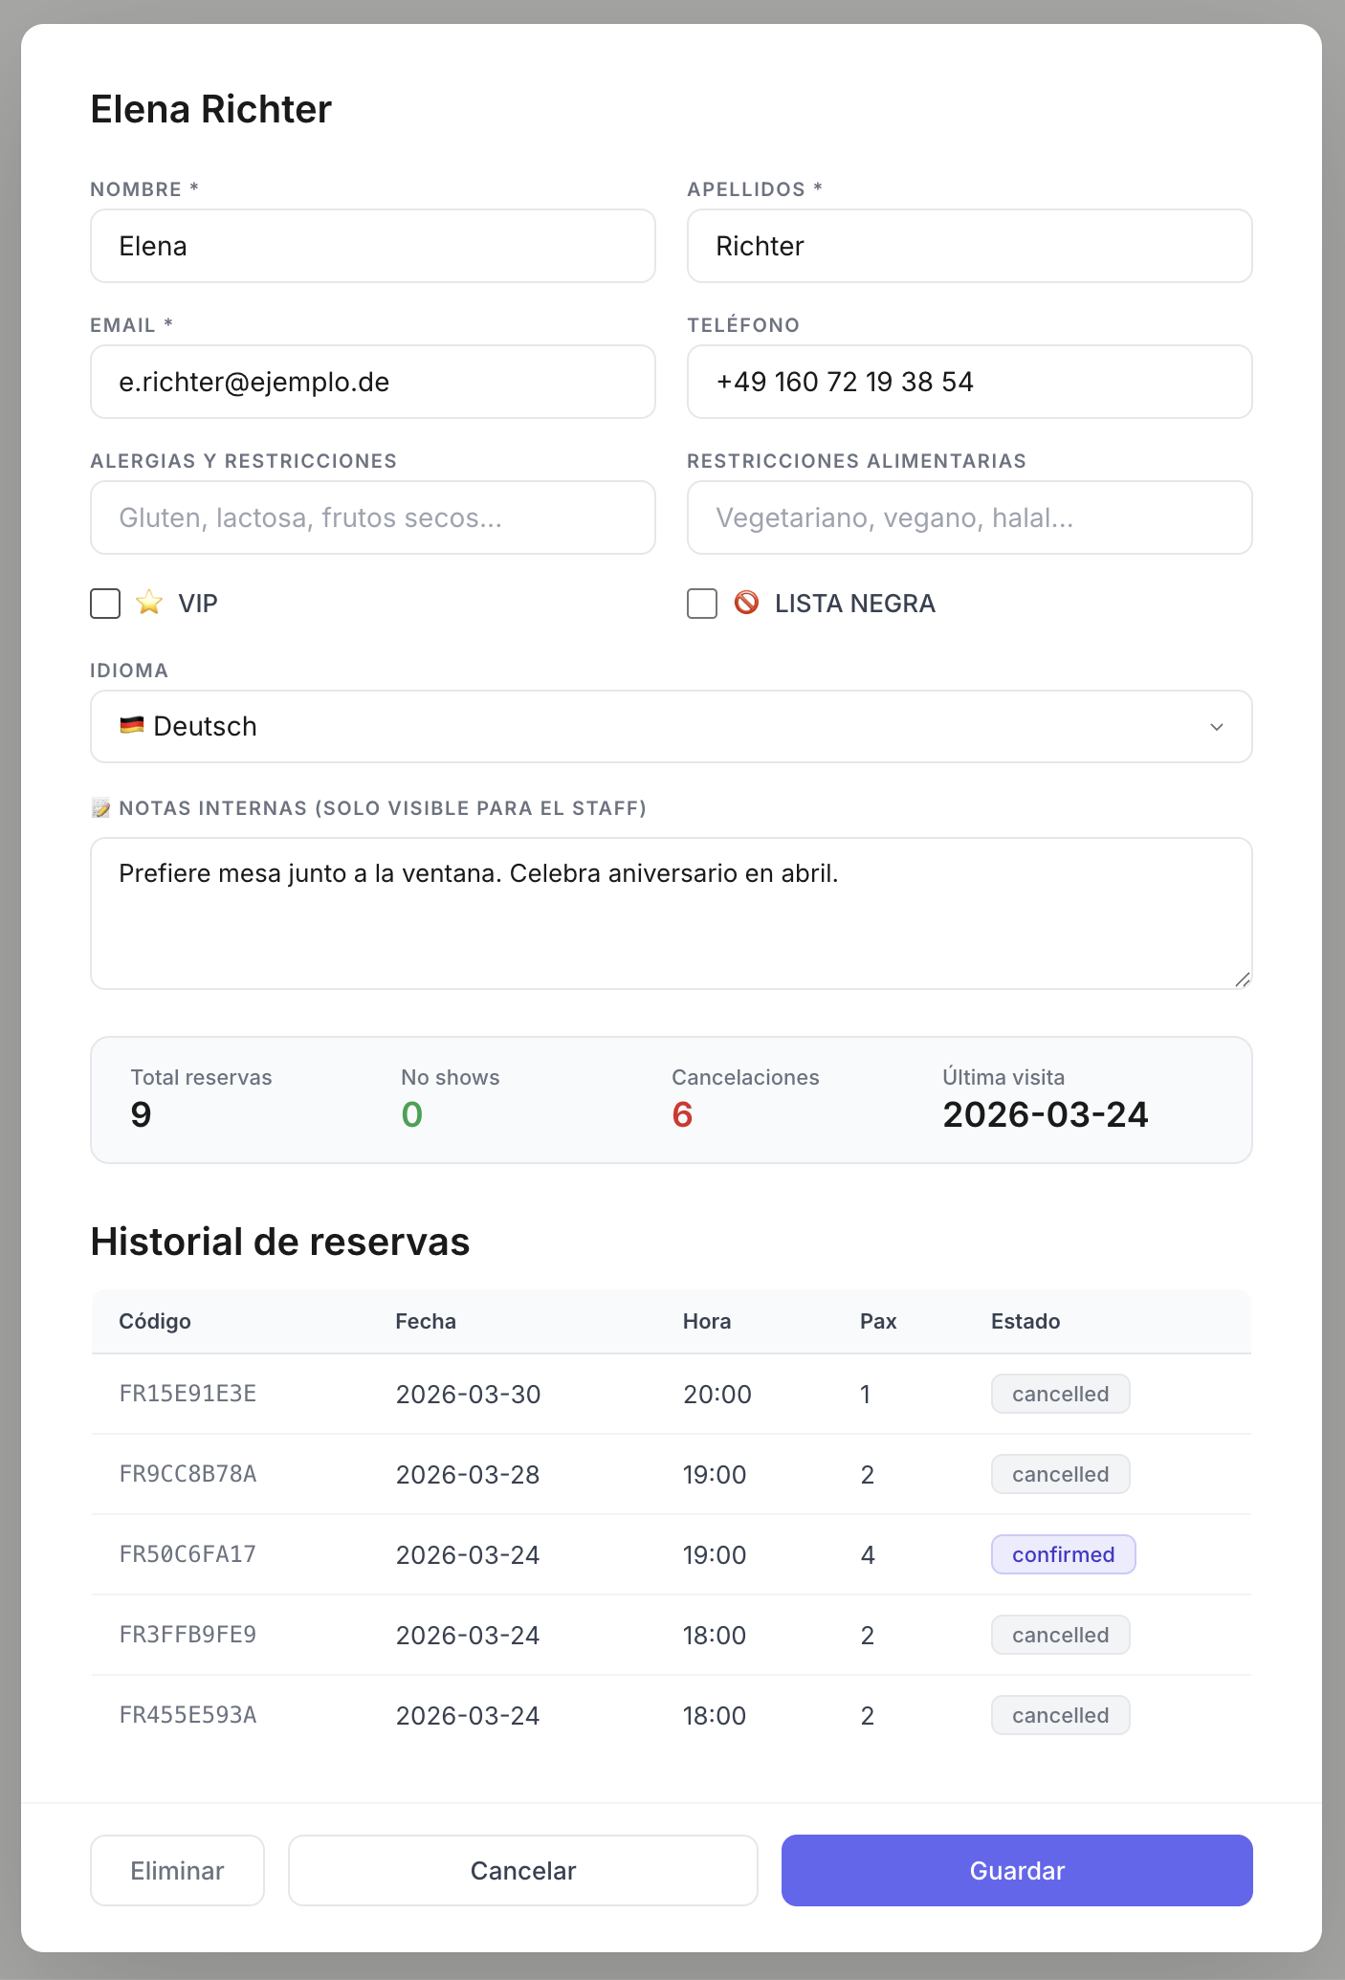Click inside the Notas Internas textarea
Screen dimensions: 1345x1980
click(x=672, y=913)
